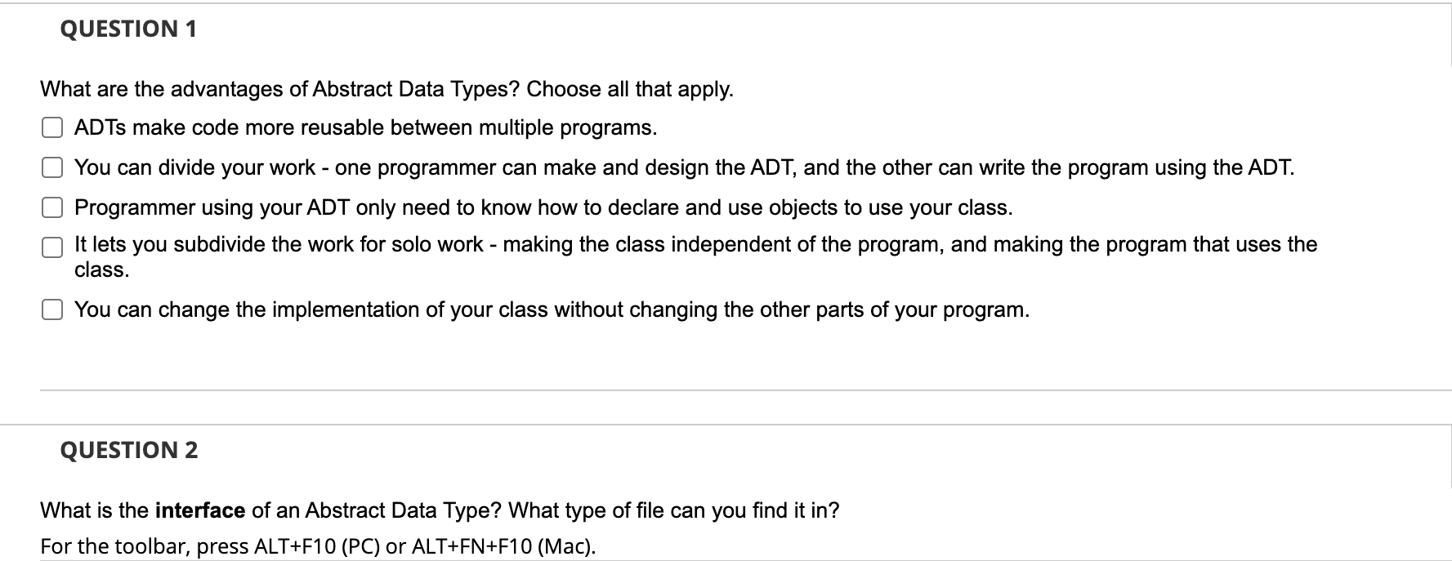Select the text 'Abstract Data Types' in Question 1
Image resolution: width=1452 pixels, height=561 pixels.
point(416,89)
